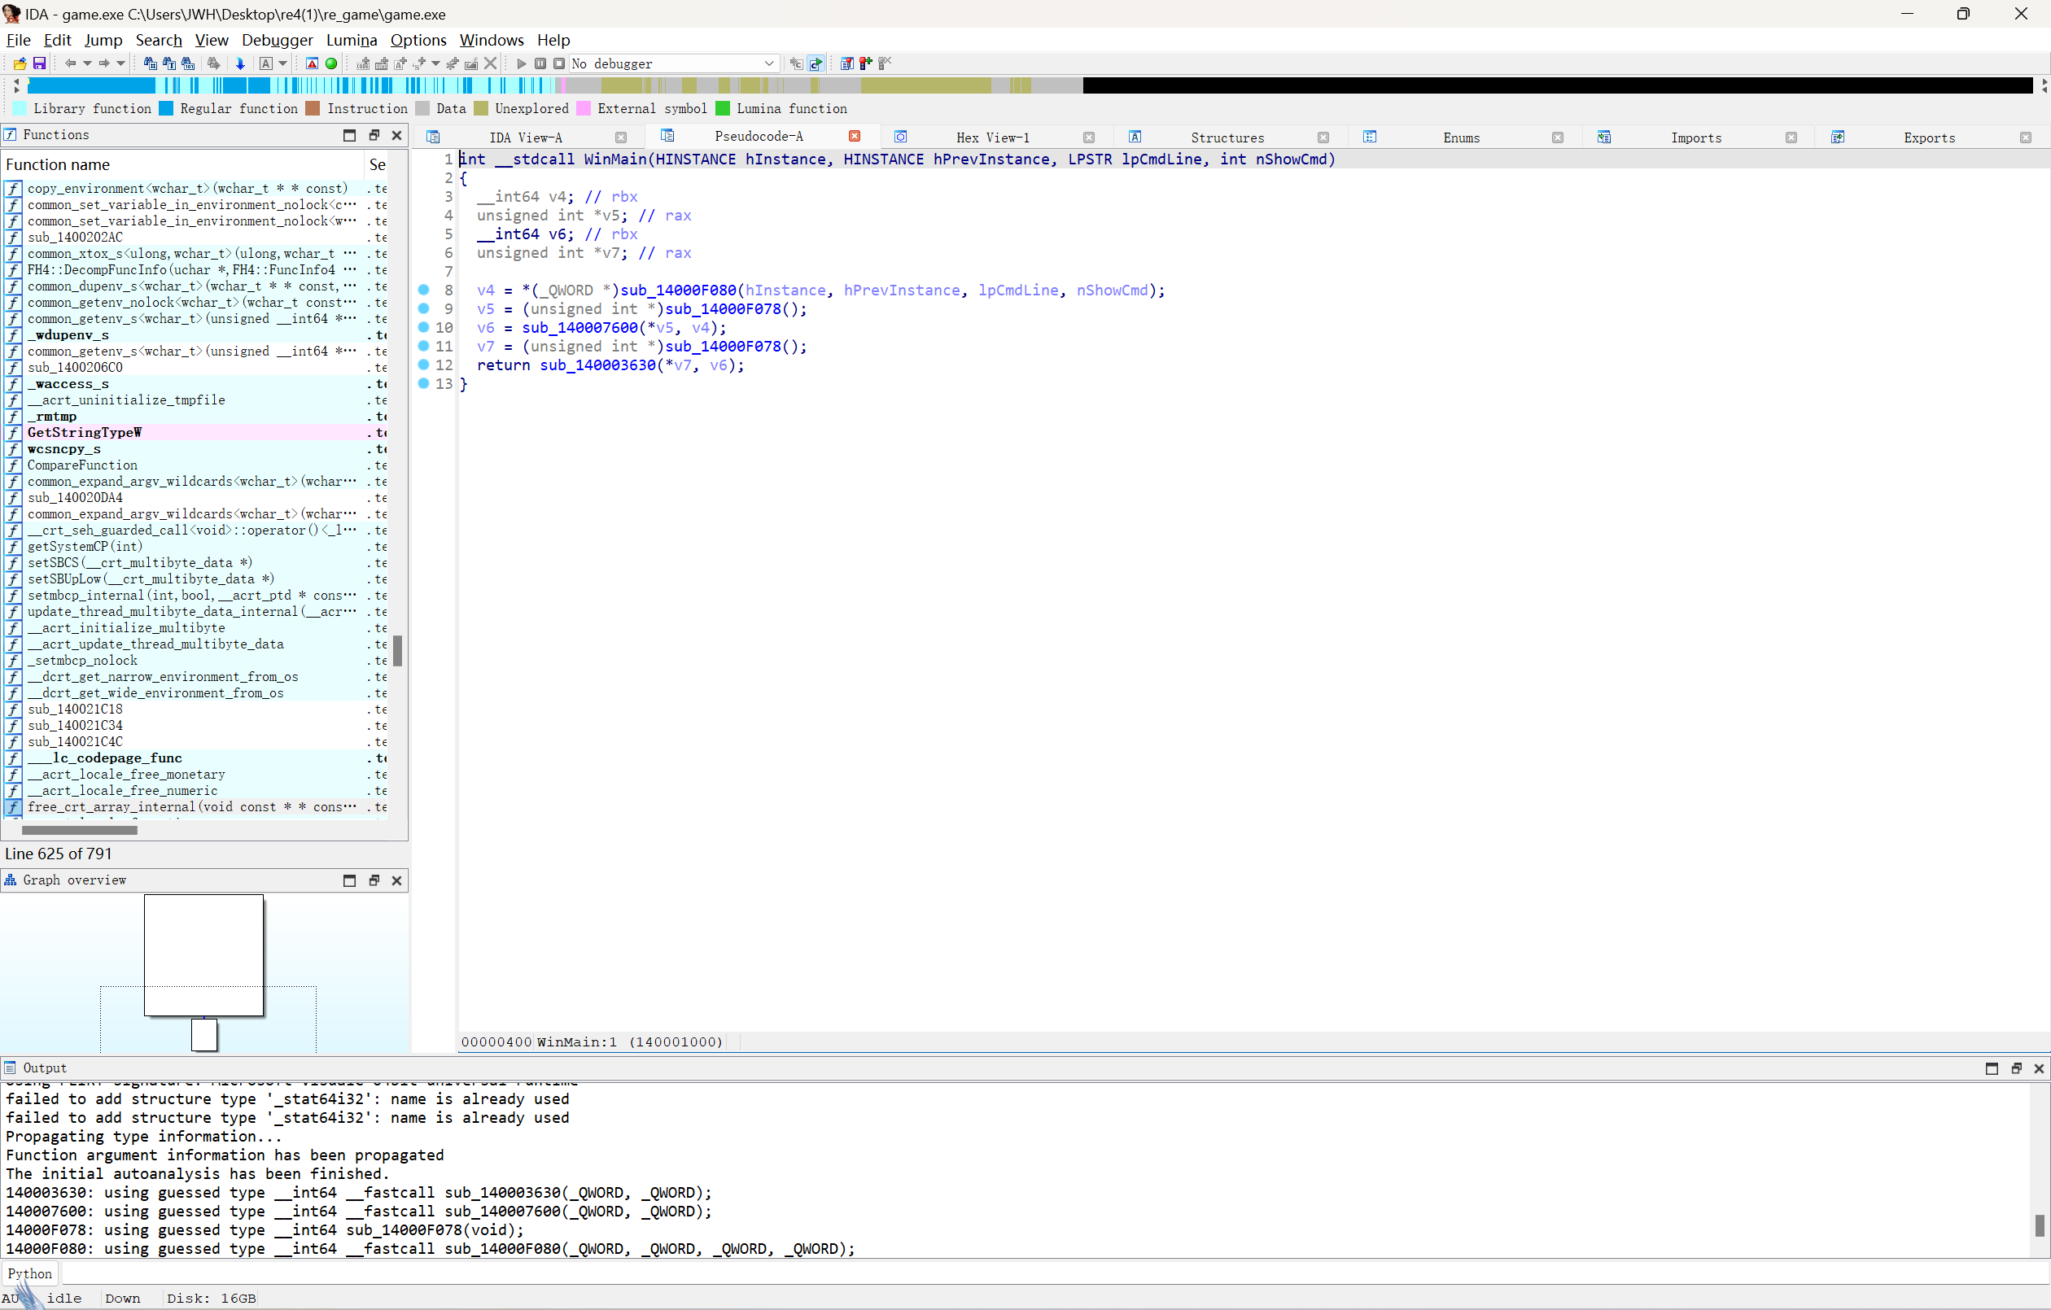Switch to the Structures tab
Screen dimensions: 2051x1310
(x=1227, y=138)
